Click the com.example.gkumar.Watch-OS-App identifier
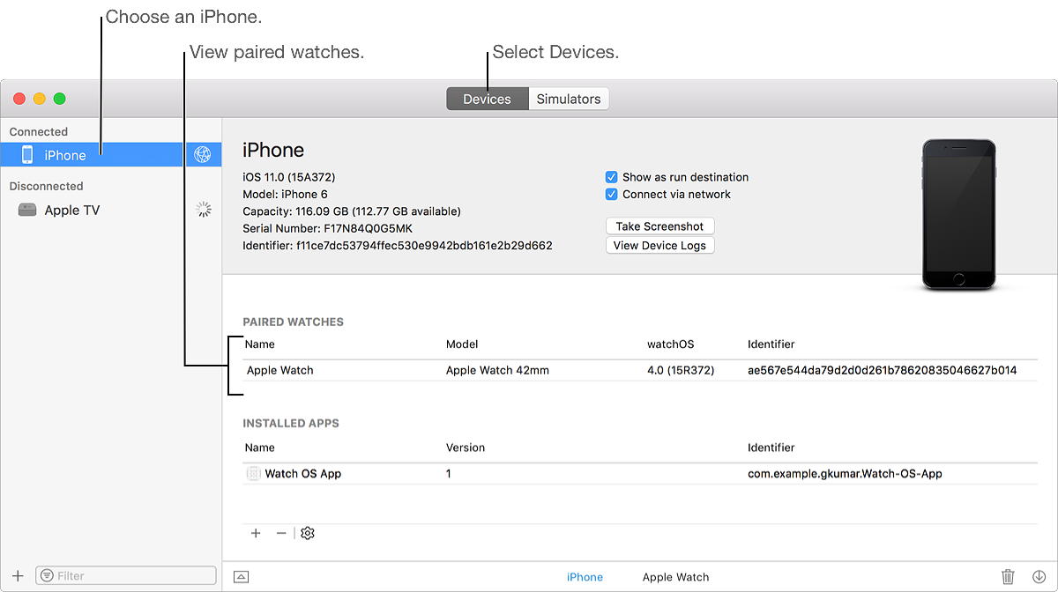This screenshot has height=592, width=1058. point(845,473)
